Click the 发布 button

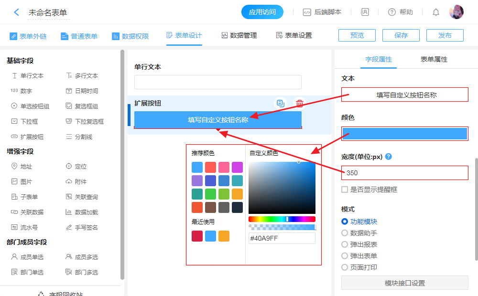[x=445, y=35]
